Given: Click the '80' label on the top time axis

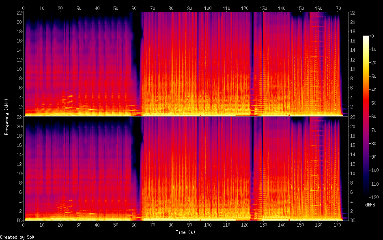Looking at the screenshot, I should pyautogui.click(x=171, y=8).
